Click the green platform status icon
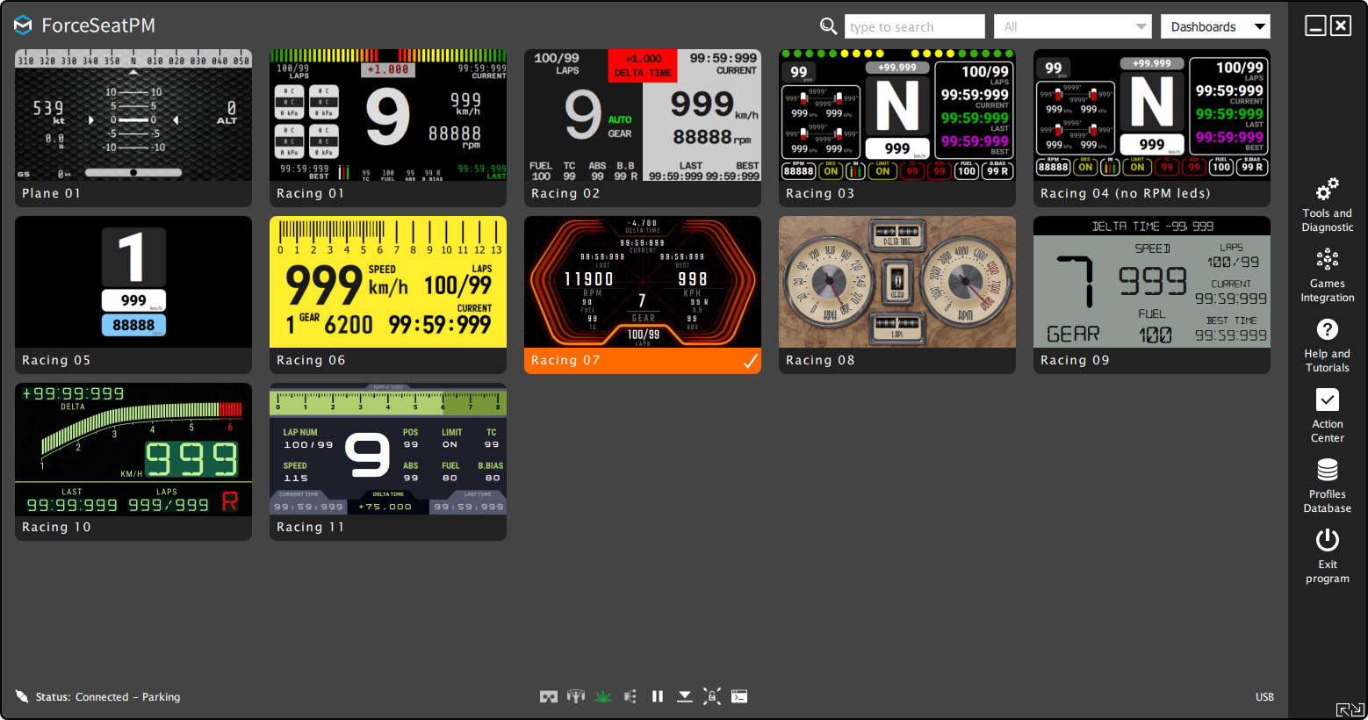 603,696
